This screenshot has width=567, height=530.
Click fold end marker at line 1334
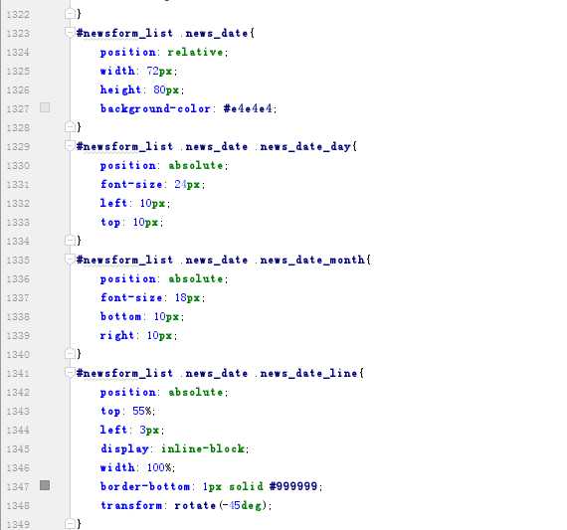coord(70,240)
